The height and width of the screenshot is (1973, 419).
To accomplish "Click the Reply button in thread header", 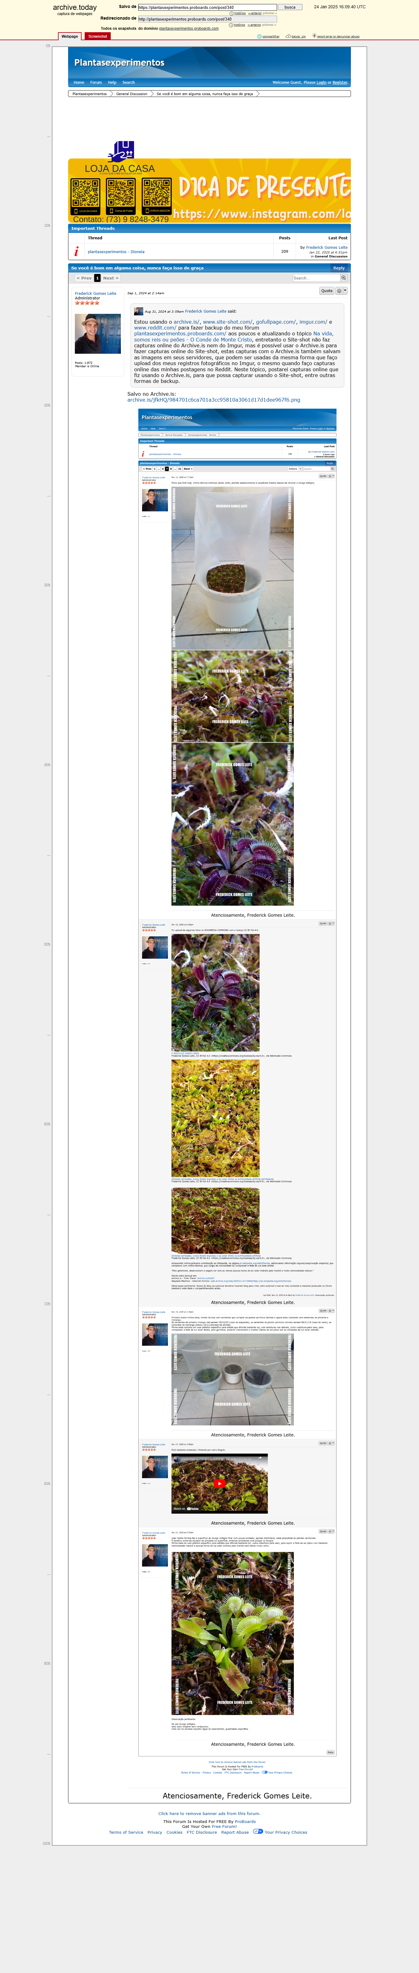I will pyautogui.click(x=339, y=268).
